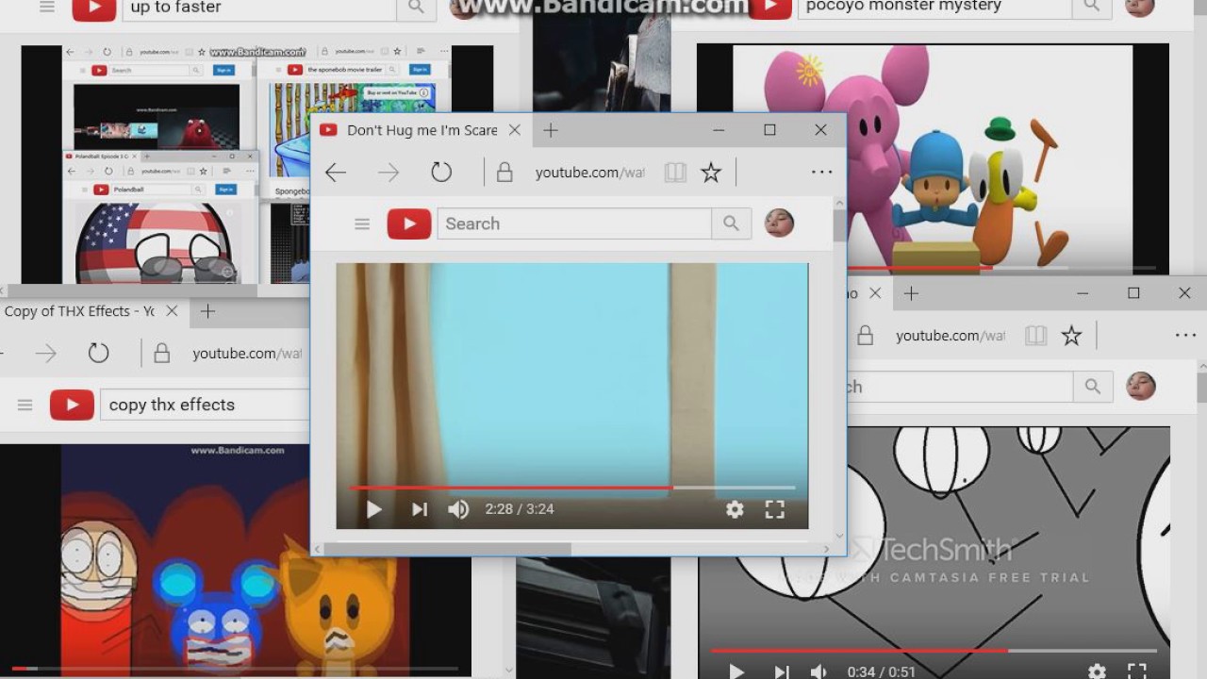Click the THX Effects window address bar
This screenshot has height=679, width=1207.
[x=247, y=354]
